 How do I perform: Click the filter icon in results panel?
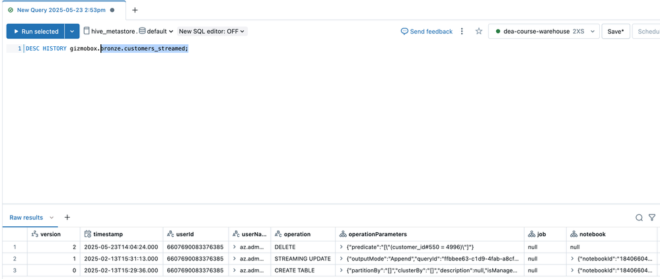[x=651, y=218]
